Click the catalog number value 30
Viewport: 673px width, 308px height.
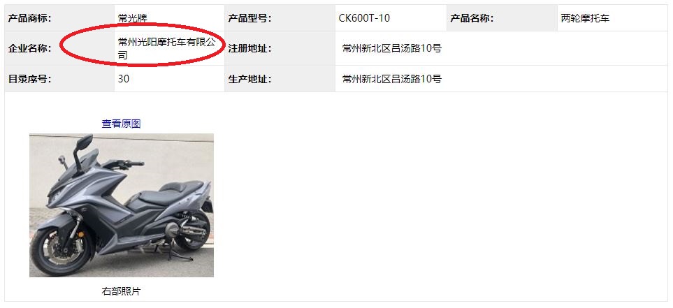(x=124, y=79)
